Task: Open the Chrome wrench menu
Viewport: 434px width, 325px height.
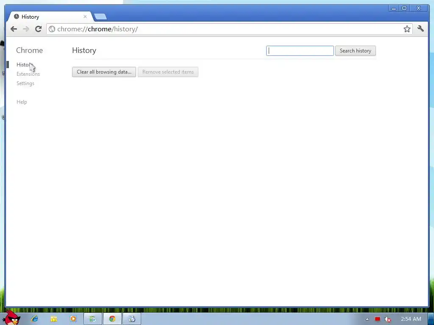Action: [421, 29]
